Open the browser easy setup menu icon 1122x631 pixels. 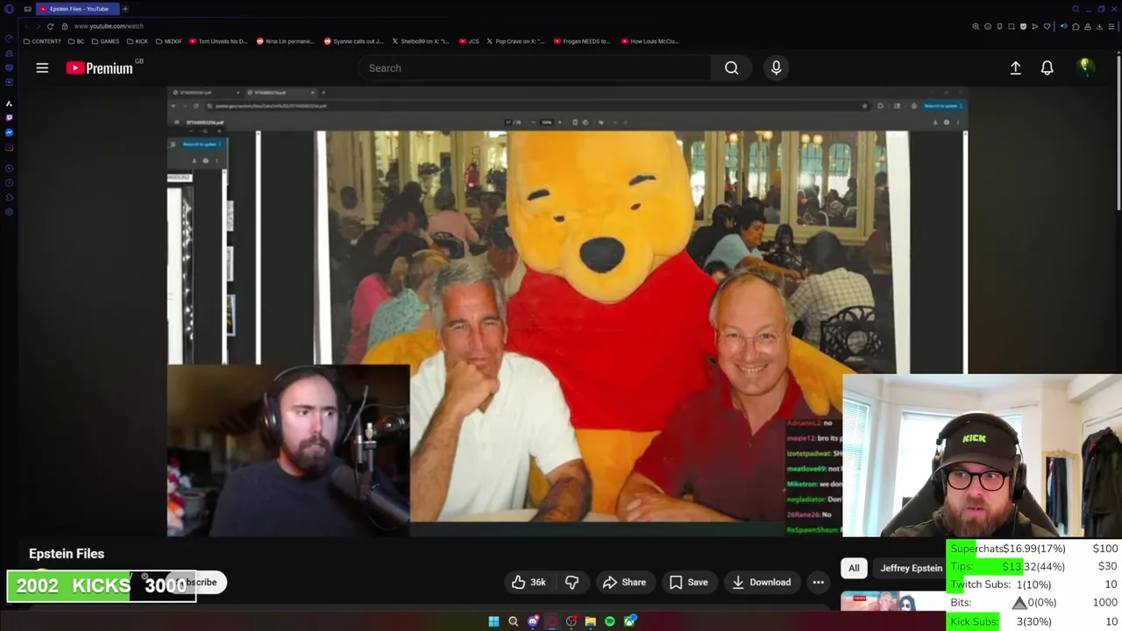coord(1111,26)
